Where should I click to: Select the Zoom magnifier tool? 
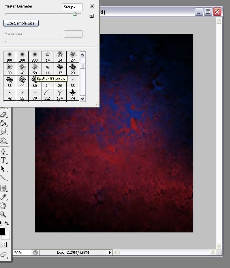coord(3,214)
